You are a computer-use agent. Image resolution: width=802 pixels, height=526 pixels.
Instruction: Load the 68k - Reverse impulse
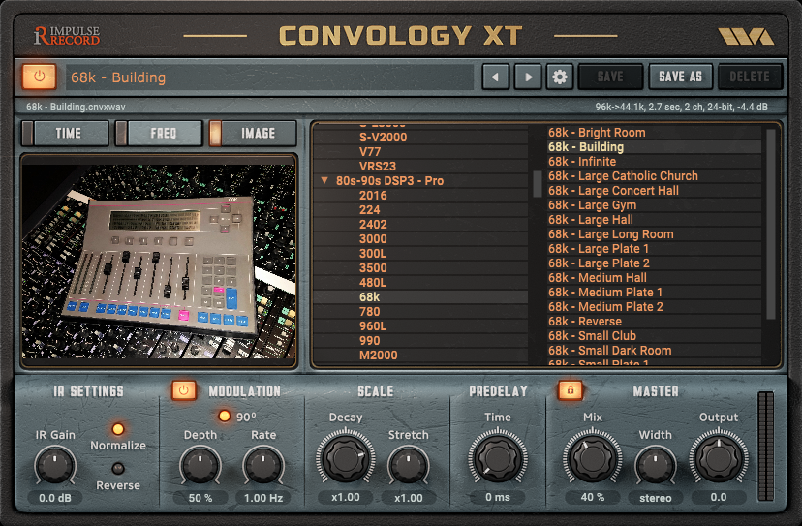[x=654, y=322]
